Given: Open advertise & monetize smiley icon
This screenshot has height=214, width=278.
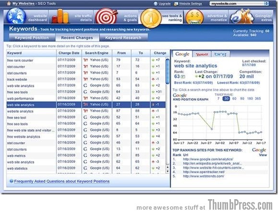Looking at the screenshot, I should click(194, 17).
